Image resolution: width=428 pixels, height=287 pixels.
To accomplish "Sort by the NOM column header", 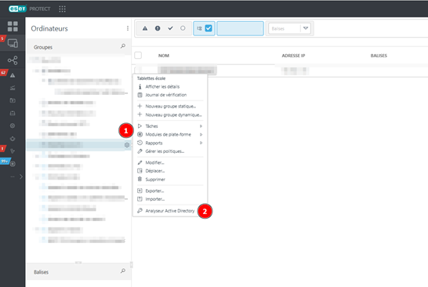I will click(x=164, y=56).
